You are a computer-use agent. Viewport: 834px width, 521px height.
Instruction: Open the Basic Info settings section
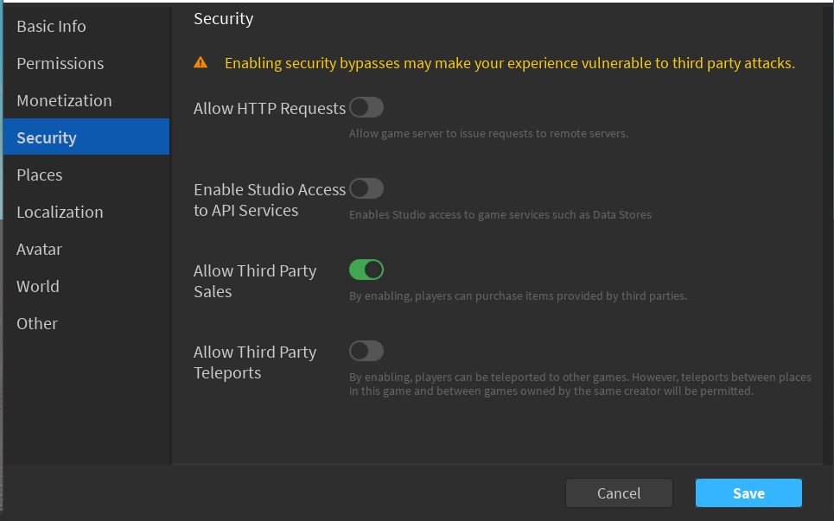(x=51, y=26)
